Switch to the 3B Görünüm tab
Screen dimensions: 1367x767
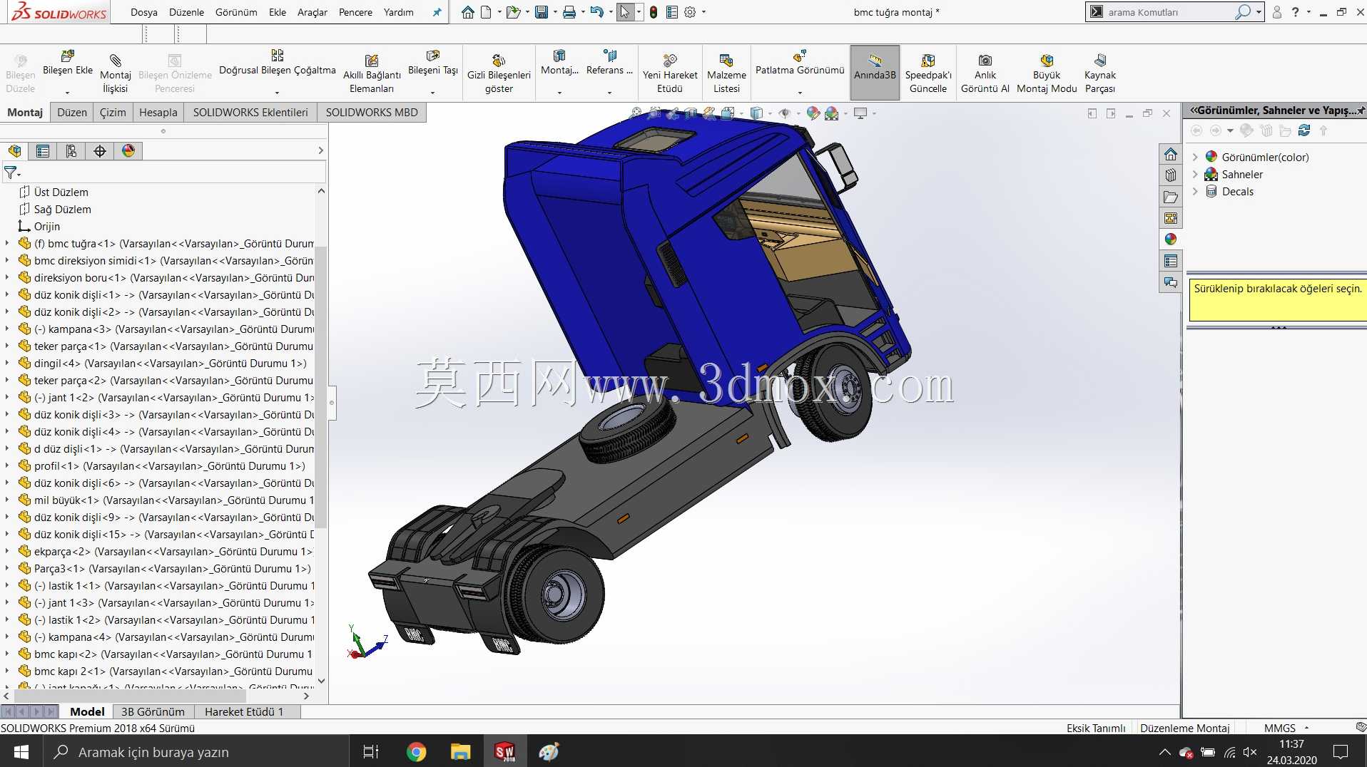tap(153, 711)
